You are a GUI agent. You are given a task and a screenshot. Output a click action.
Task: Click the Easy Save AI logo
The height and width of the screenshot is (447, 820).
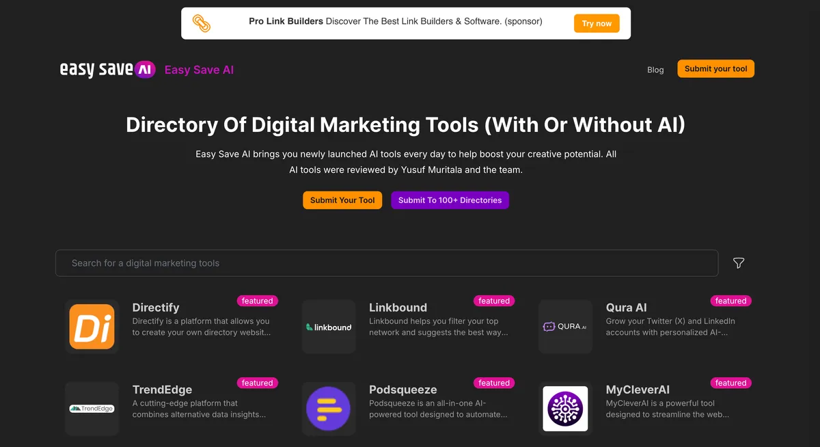point(108,69)
